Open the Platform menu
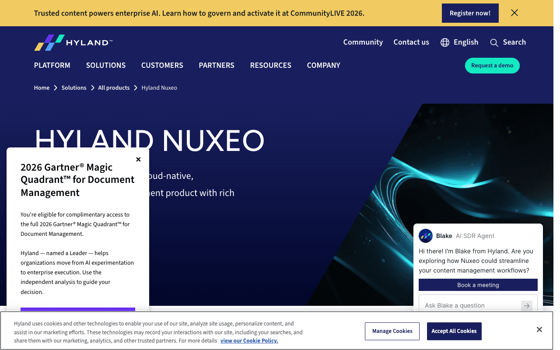Viewport: 560px width, 350px height. tap(52, 65)
